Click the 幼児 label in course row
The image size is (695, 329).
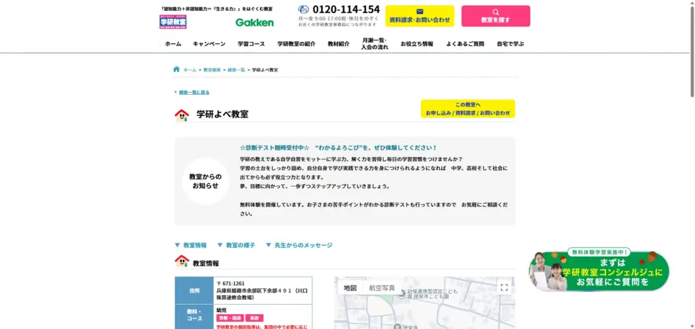coord(221,310)
